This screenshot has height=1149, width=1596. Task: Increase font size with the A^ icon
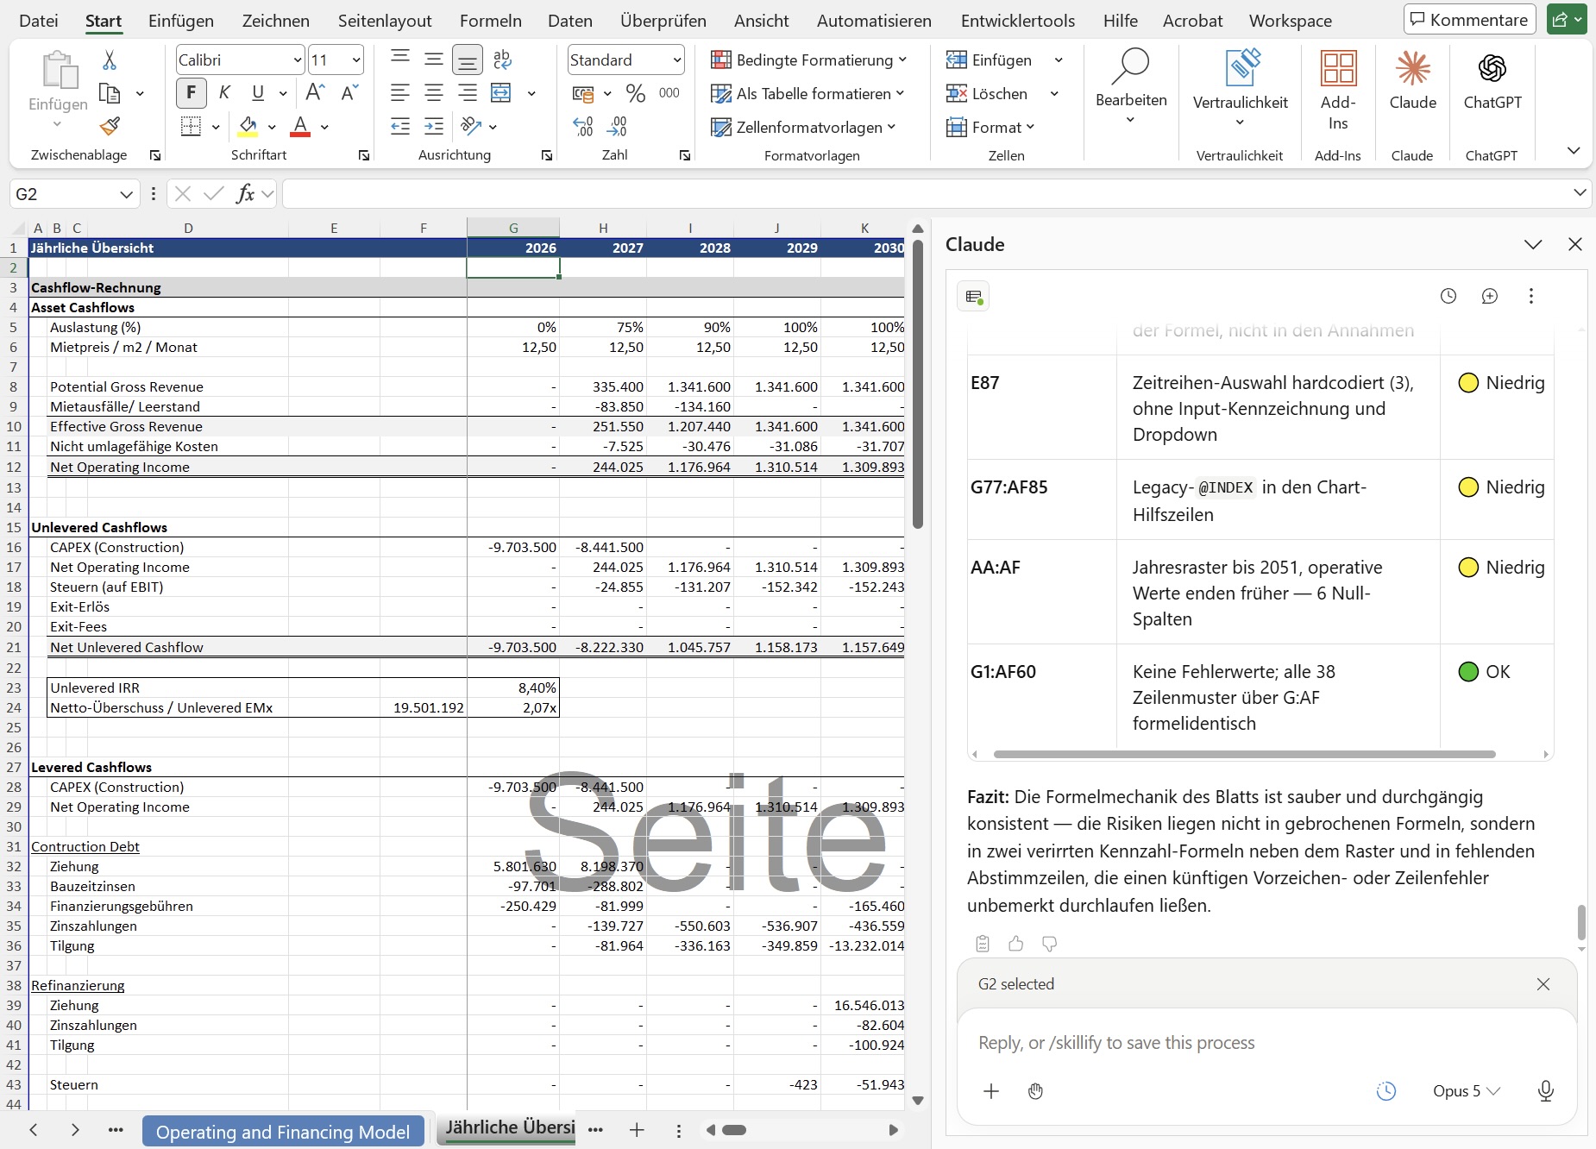[316, 93]
